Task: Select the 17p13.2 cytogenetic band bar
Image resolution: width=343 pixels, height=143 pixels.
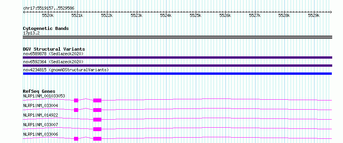Action: pos(177,37)
